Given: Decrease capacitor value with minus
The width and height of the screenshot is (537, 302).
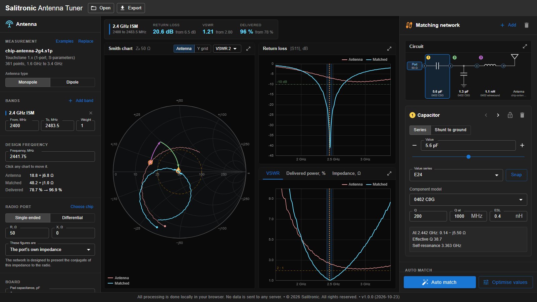Looking at the screenshot, I should [x=414, y=145].
